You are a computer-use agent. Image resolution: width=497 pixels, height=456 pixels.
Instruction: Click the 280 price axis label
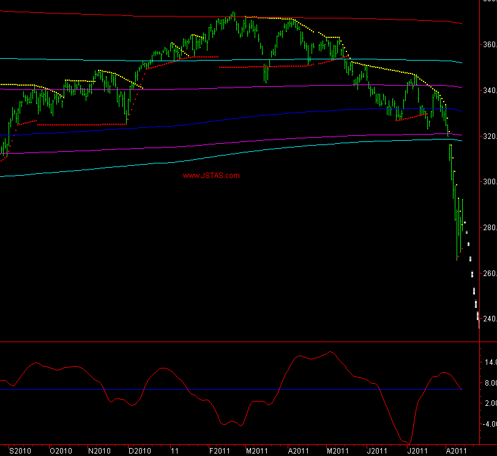[488, 228]
